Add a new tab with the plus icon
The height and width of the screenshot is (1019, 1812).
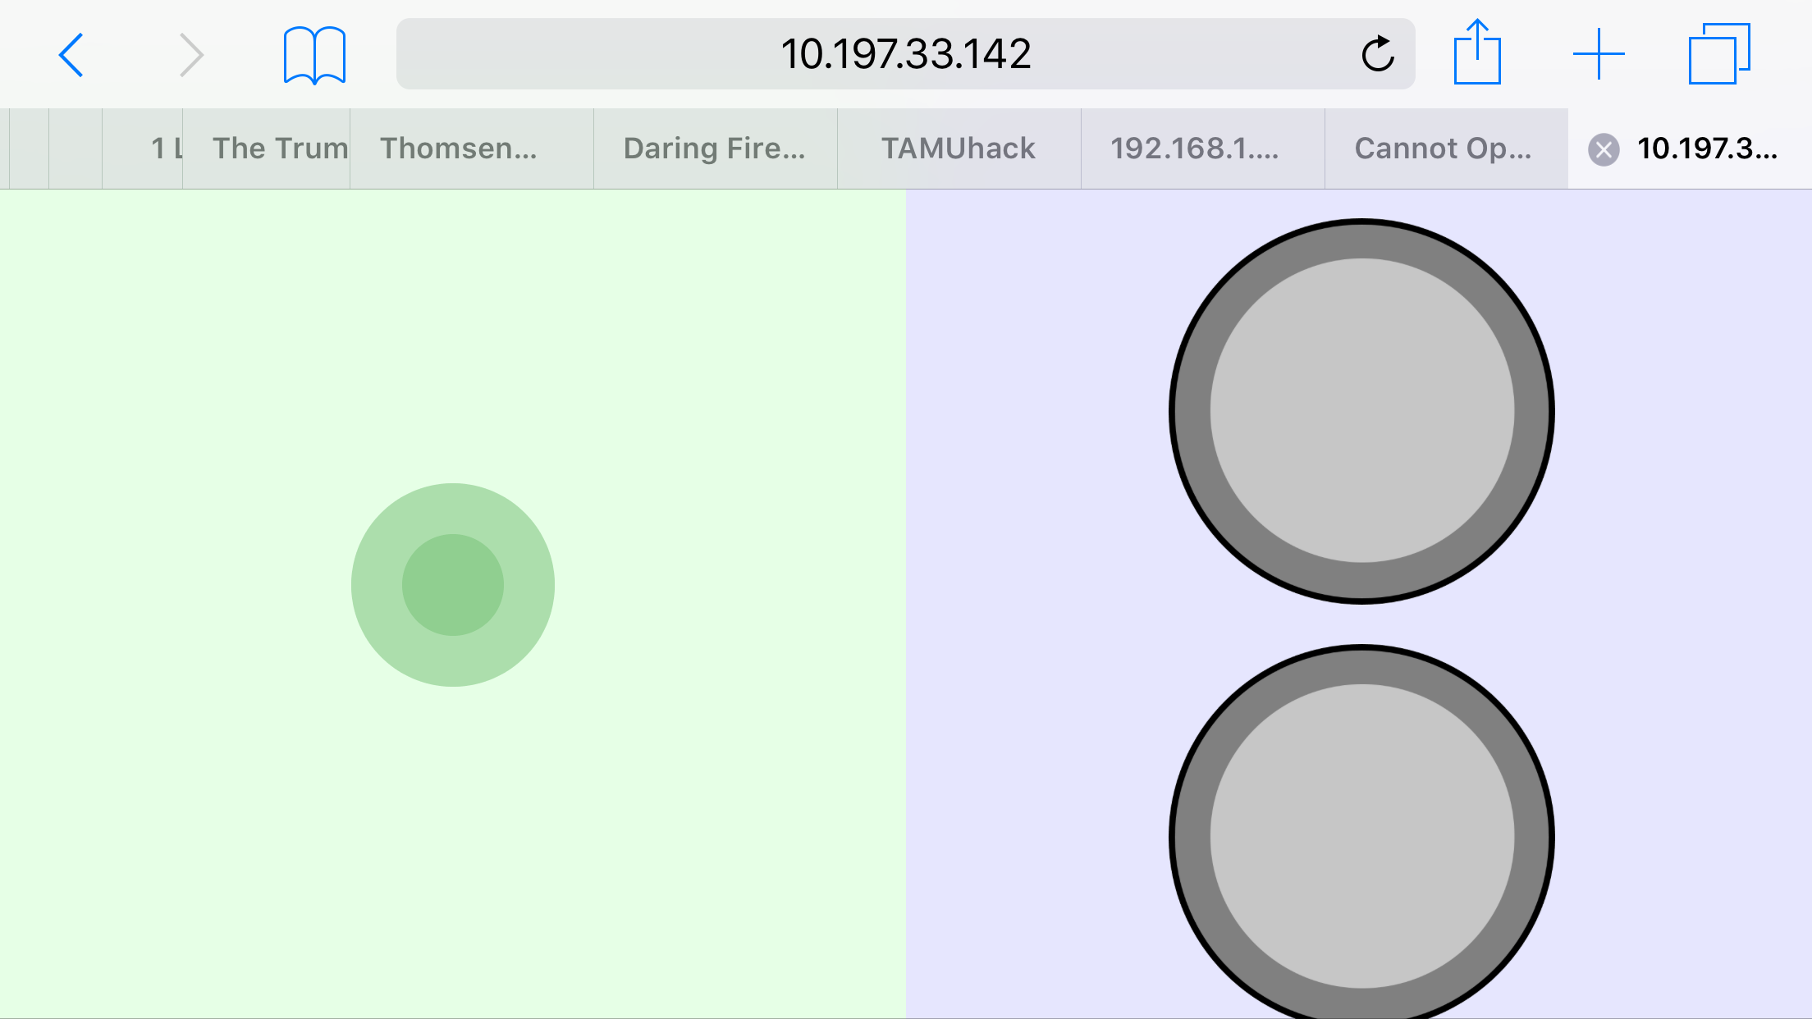click(x=1598, y=54)
